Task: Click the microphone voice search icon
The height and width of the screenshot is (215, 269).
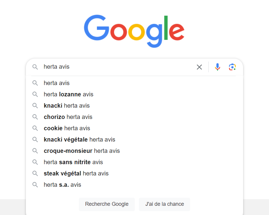Action: (x=218, y=67)
